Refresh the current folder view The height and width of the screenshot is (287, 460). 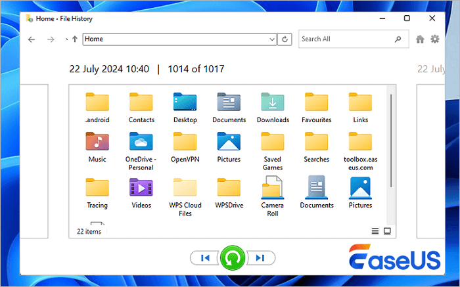[285, 39]
